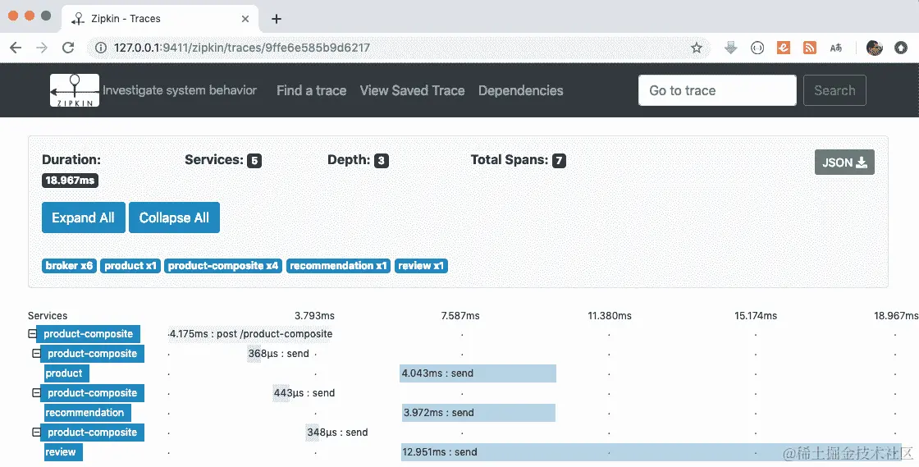Open the new tab plus button
919x467 pixels.
point(277,19)
